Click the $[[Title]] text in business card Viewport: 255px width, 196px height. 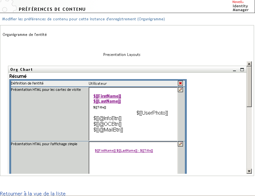100,107
